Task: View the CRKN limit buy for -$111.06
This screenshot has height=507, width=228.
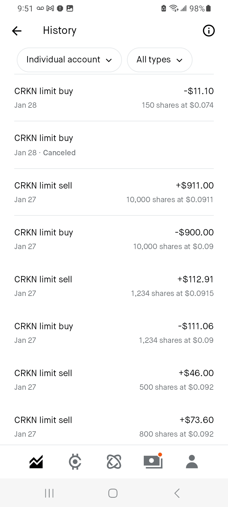Action: pyautogui.click(x=114, y=333)
